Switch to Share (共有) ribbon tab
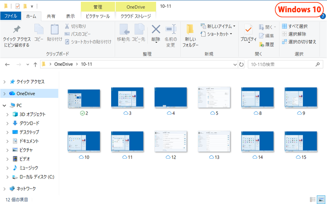 [51, 16]
